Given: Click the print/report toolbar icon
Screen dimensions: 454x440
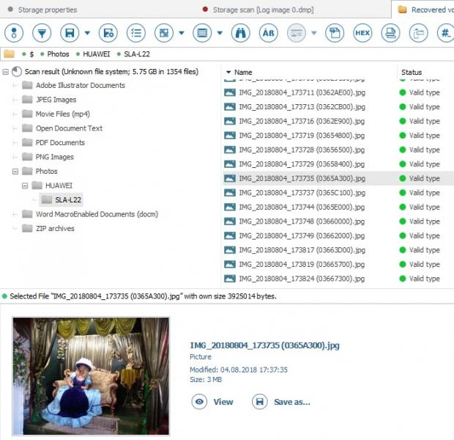Looking at the screenshot, I should (390, 33).
